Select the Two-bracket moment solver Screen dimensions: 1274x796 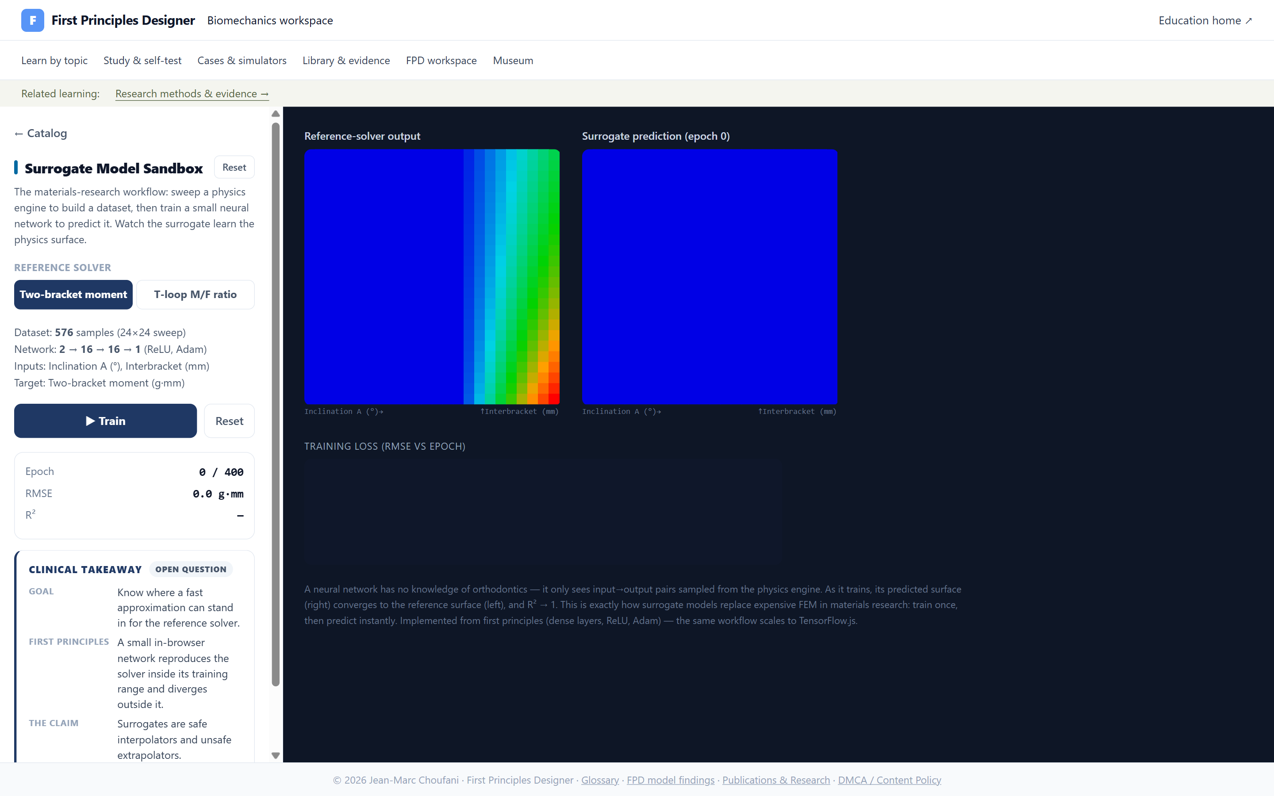tap(73, 294)
